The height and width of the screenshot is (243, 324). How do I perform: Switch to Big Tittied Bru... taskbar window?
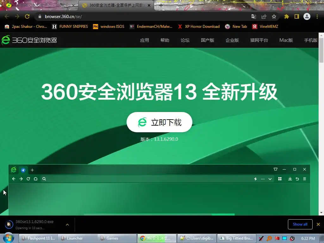236,238
